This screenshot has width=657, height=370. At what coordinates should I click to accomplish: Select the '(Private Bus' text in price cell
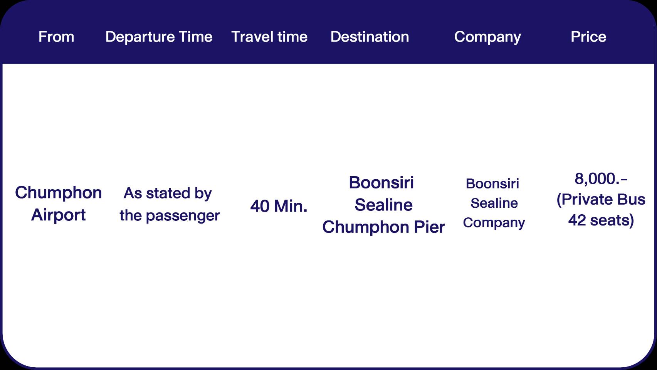click(601, 200)
